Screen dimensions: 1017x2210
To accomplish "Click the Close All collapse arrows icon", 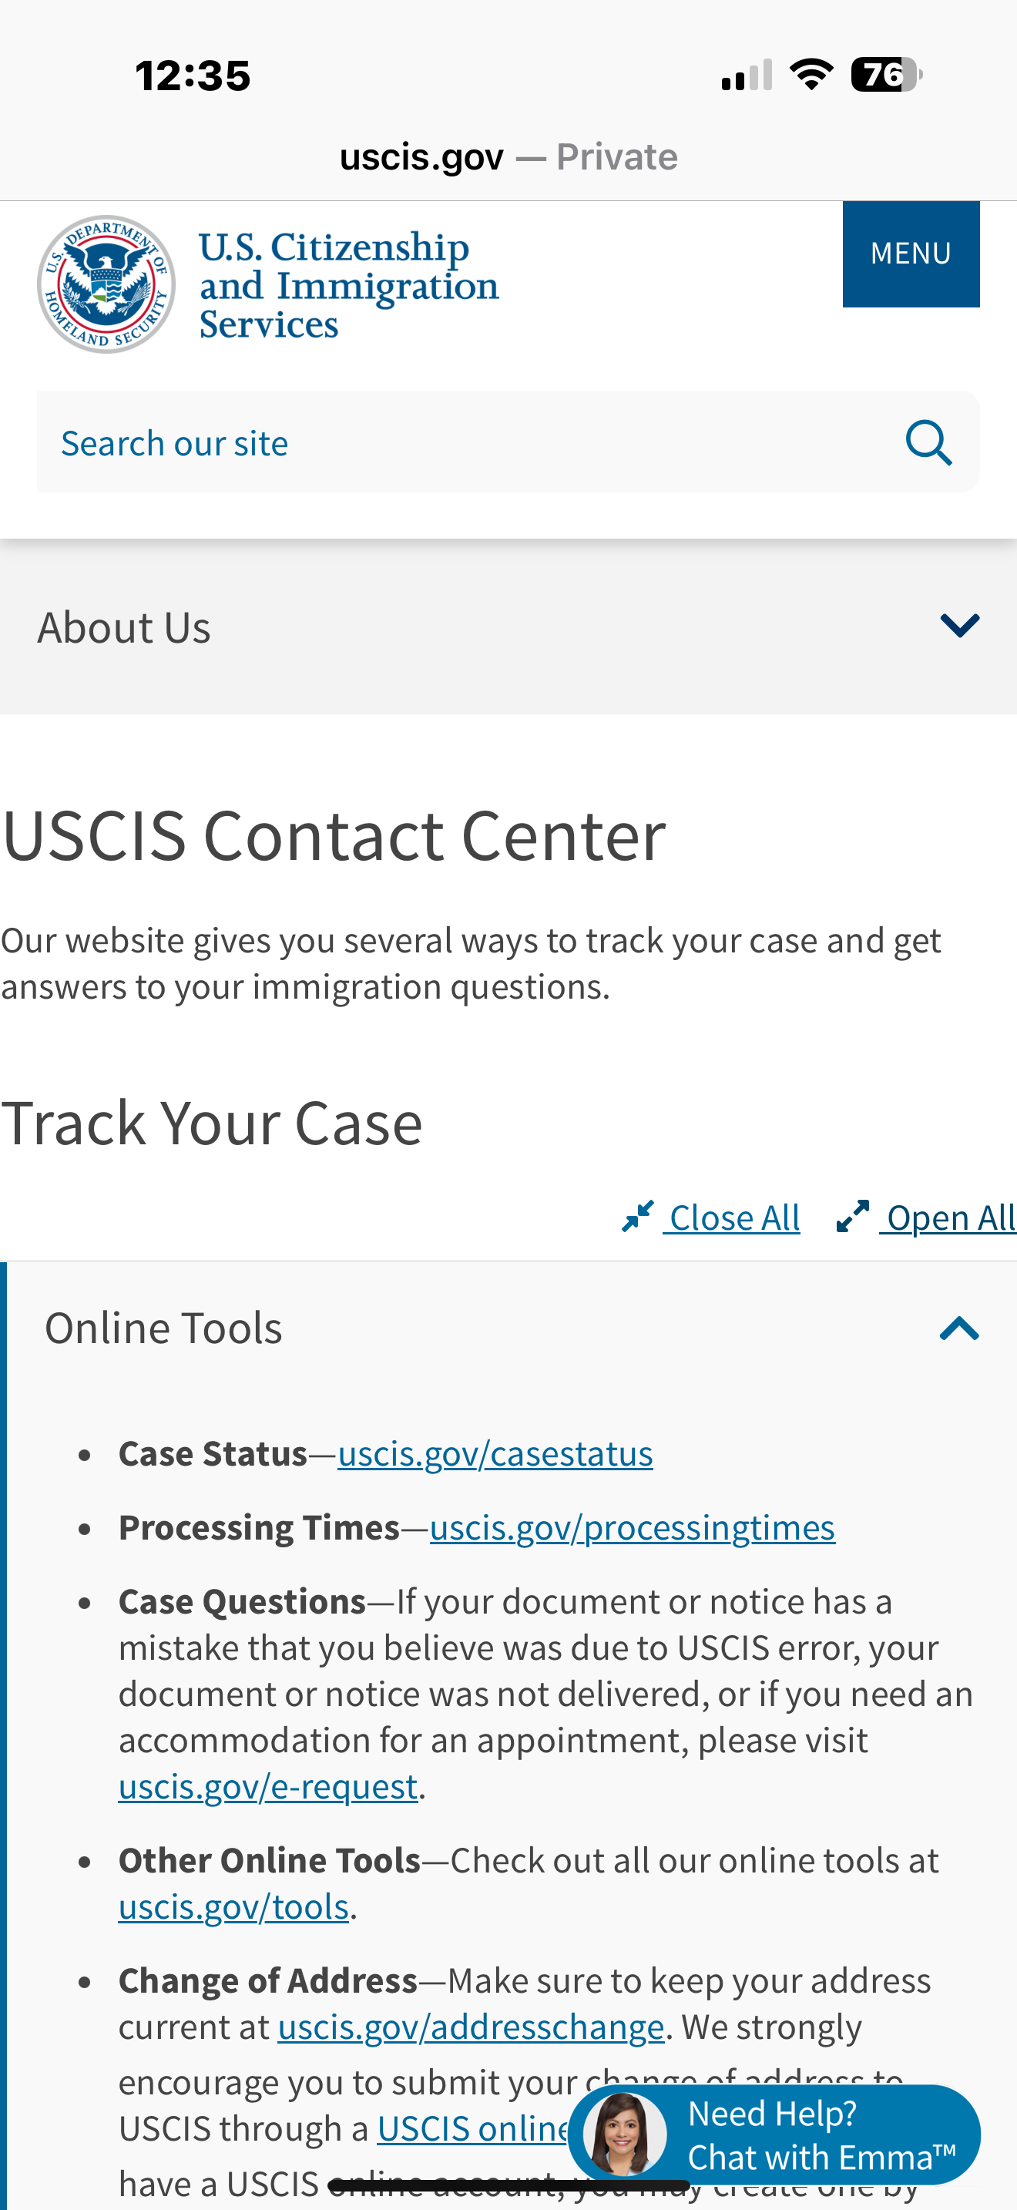I will (x=638, y=1217).
